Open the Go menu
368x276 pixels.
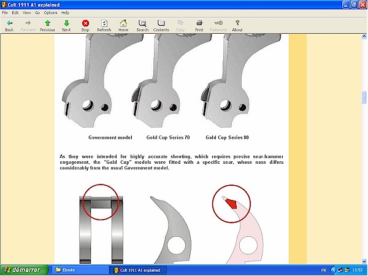pyautogui.click(x=37, y=13)
